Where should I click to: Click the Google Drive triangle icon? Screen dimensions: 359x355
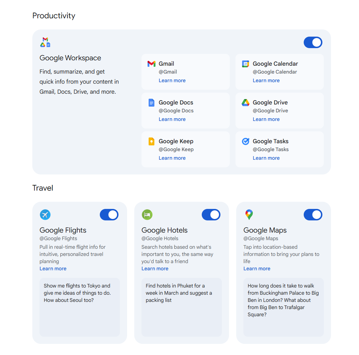(x=246, y=103)
